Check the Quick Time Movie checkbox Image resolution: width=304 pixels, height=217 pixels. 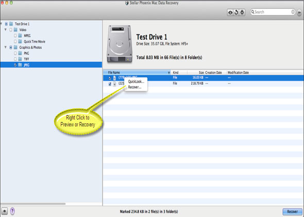pyautogui.click(x=15, y=42)
